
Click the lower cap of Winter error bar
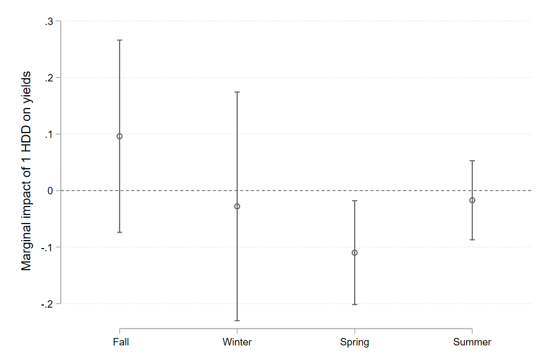click(237, 320)
